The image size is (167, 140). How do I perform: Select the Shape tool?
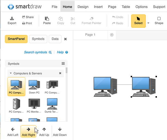[159, 19]
